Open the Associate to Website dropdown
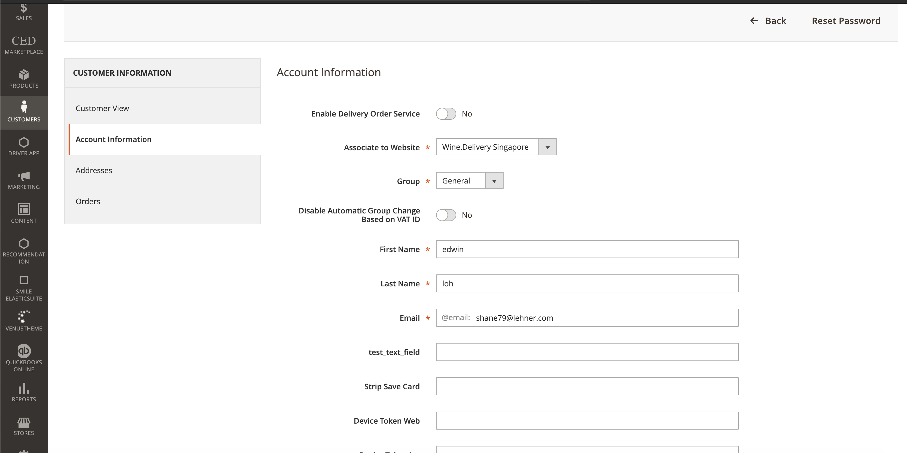This screenshot has width=907, height=453. tap(547, 147)
